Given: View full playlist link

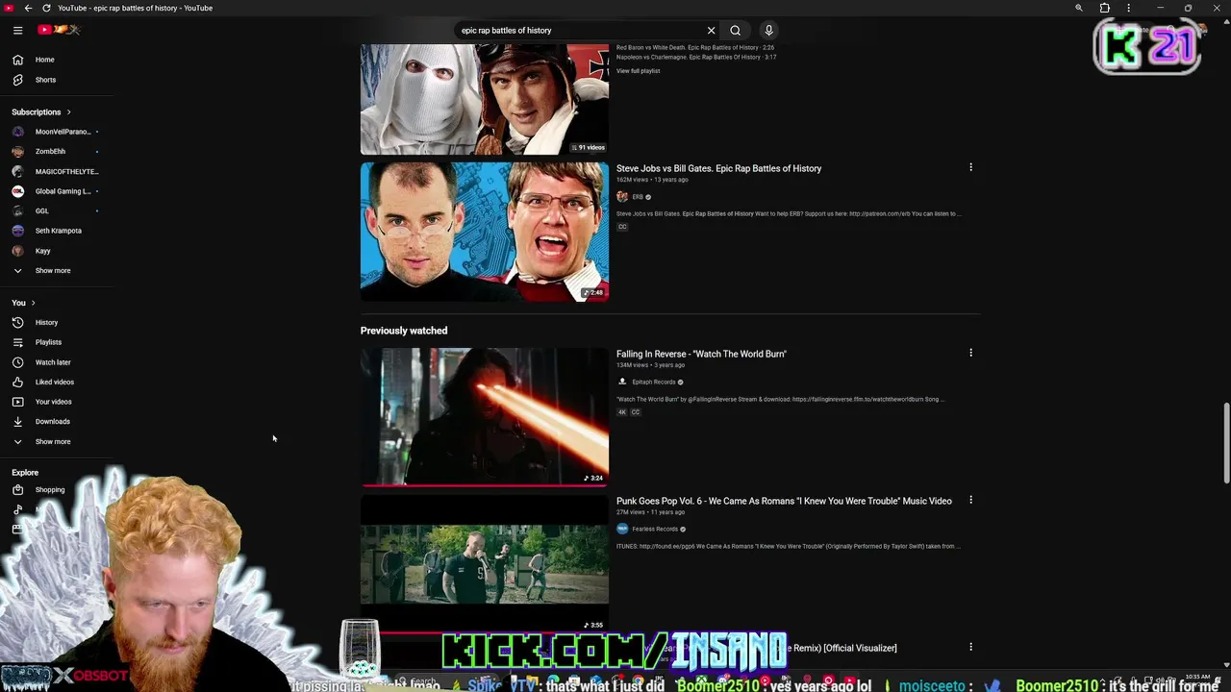Looking at the screenshot, I should [x=638, y=71].
